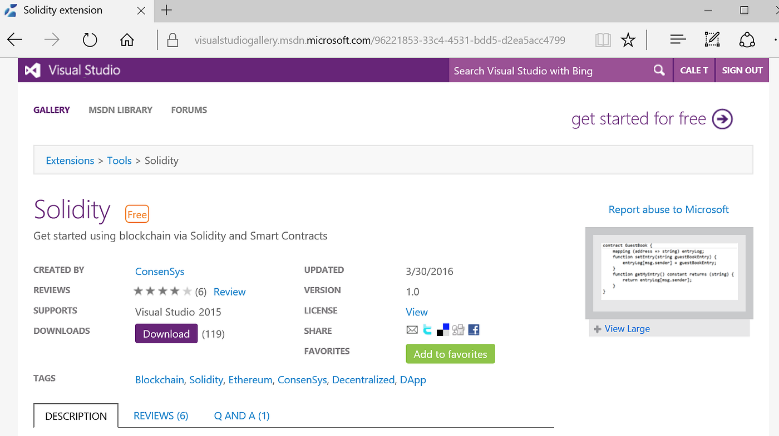
Task: Click the Bing search magnifier icon
Action: coord(659,70)
